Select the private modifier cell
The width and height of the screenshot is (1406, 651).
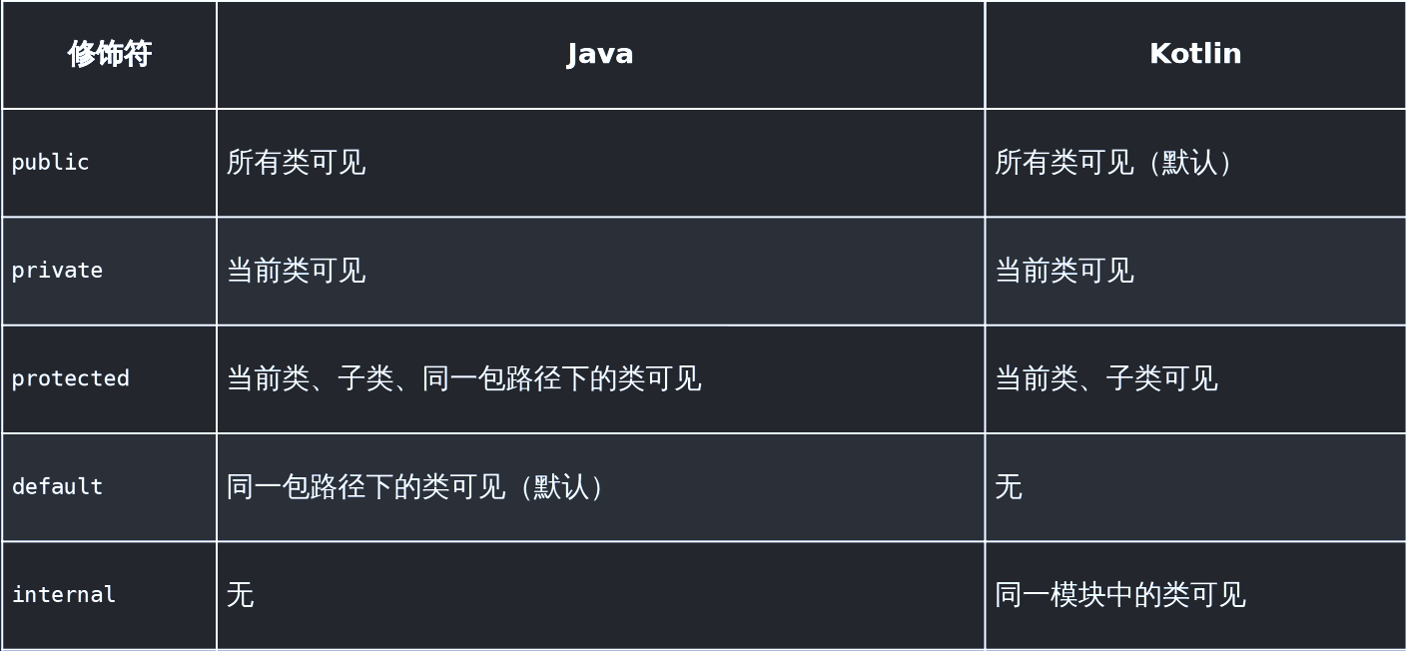tap(109, 271)
